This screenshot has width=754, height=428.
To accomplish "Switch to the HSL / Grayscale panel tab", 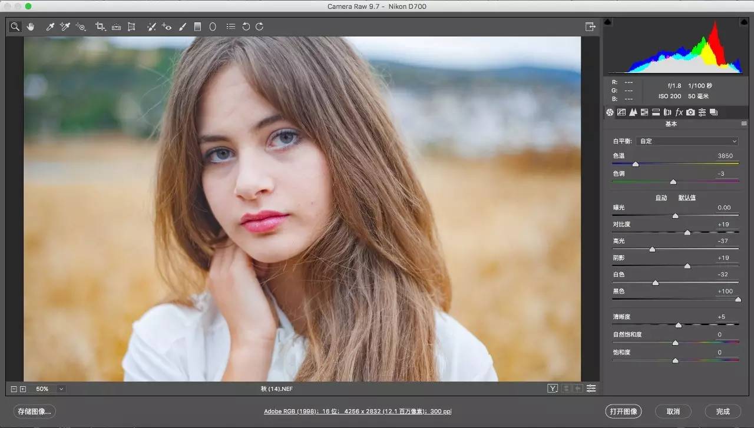I will 644,112.
